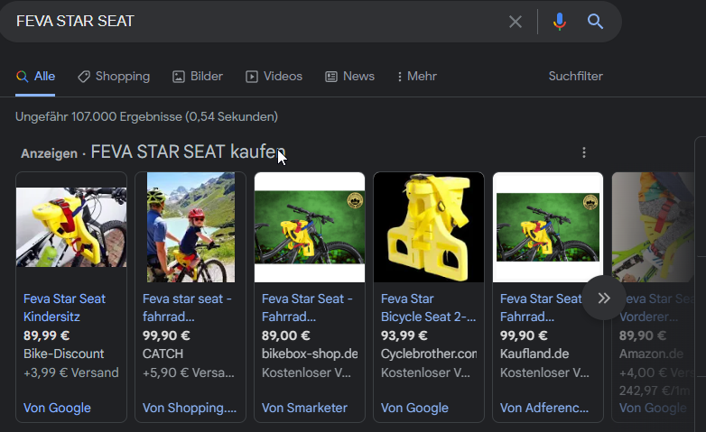
Task: Click the yellow Cyclebrother seat image
Action: pyautogui.click(x=429, y=226)
